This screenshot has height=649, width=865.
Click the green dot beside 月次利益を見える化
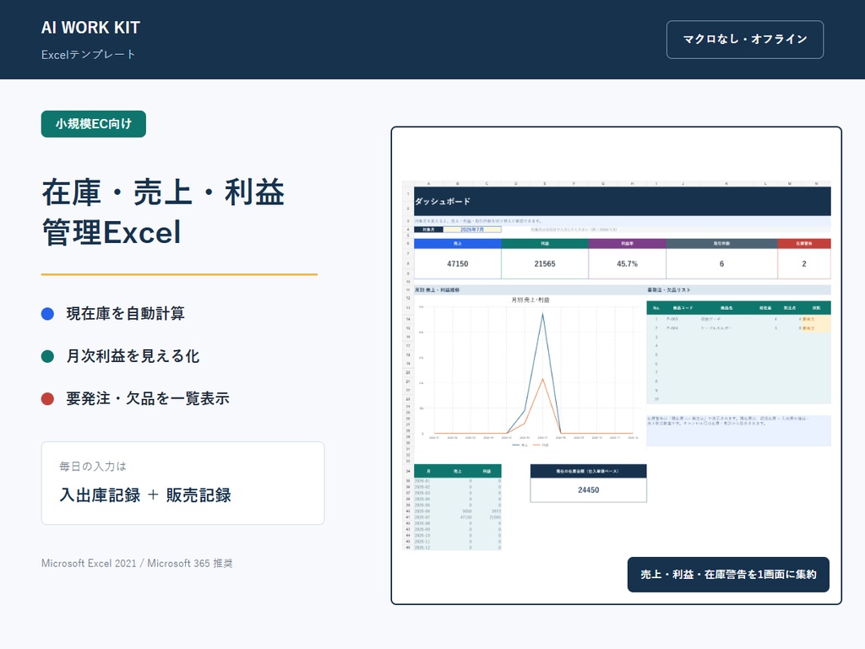[x=47, y=356]
